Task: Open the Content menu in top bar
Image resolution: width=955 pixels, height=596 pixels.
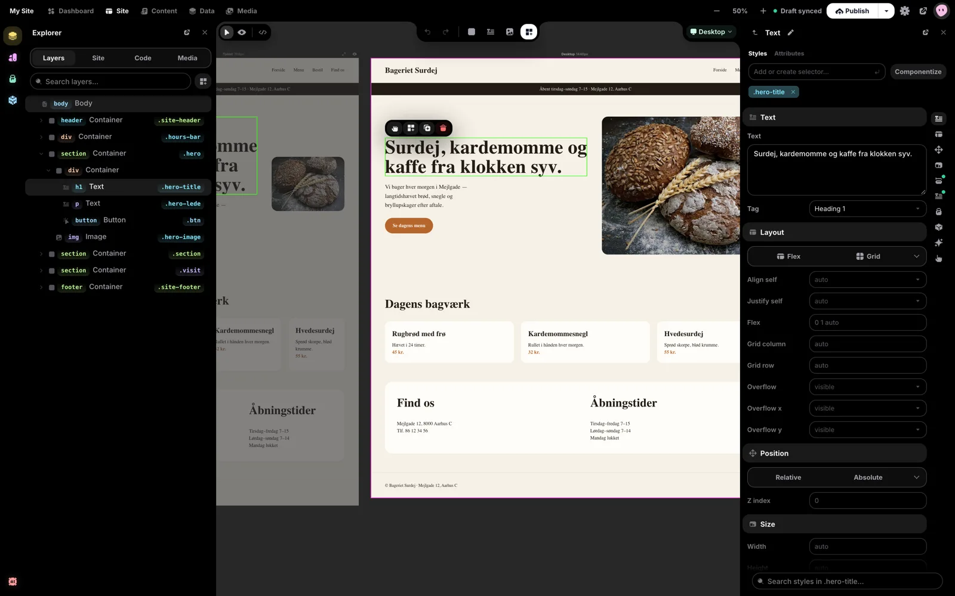Action: coord(159,11)
